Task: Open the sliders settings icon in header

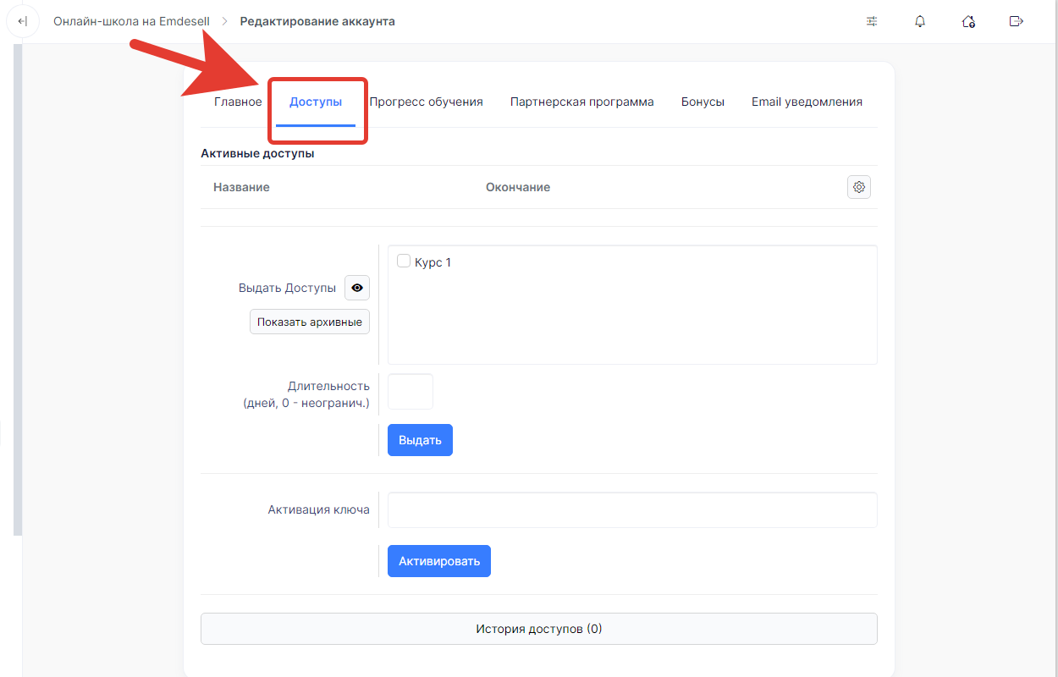Action: point(872,21)
